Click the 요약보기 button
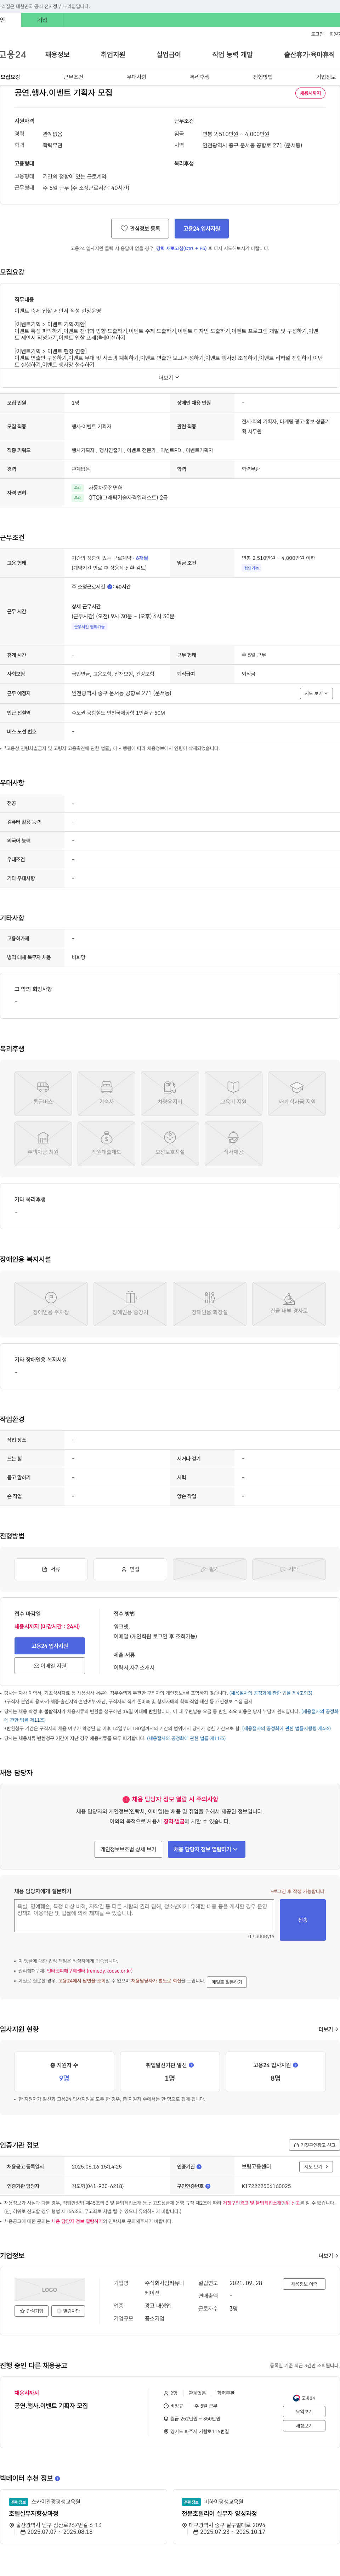The height and width of the screenshot is (2576, 340). pos(304,2412)
